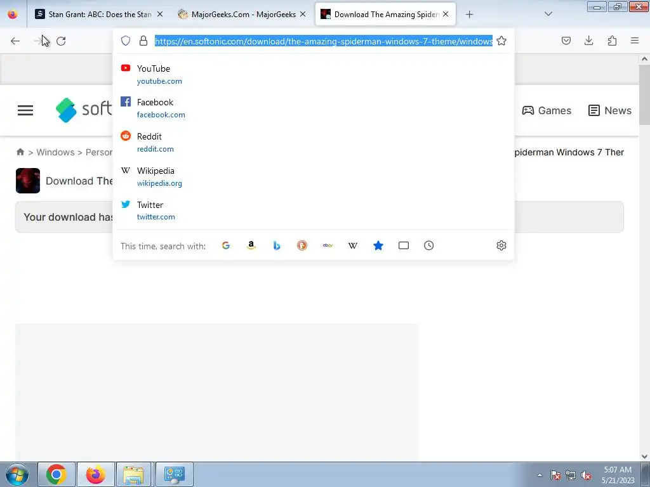Close the Stan Grant tab
Image resolution: width=650 pixels, height=487 pixels.
click(160, 14)
